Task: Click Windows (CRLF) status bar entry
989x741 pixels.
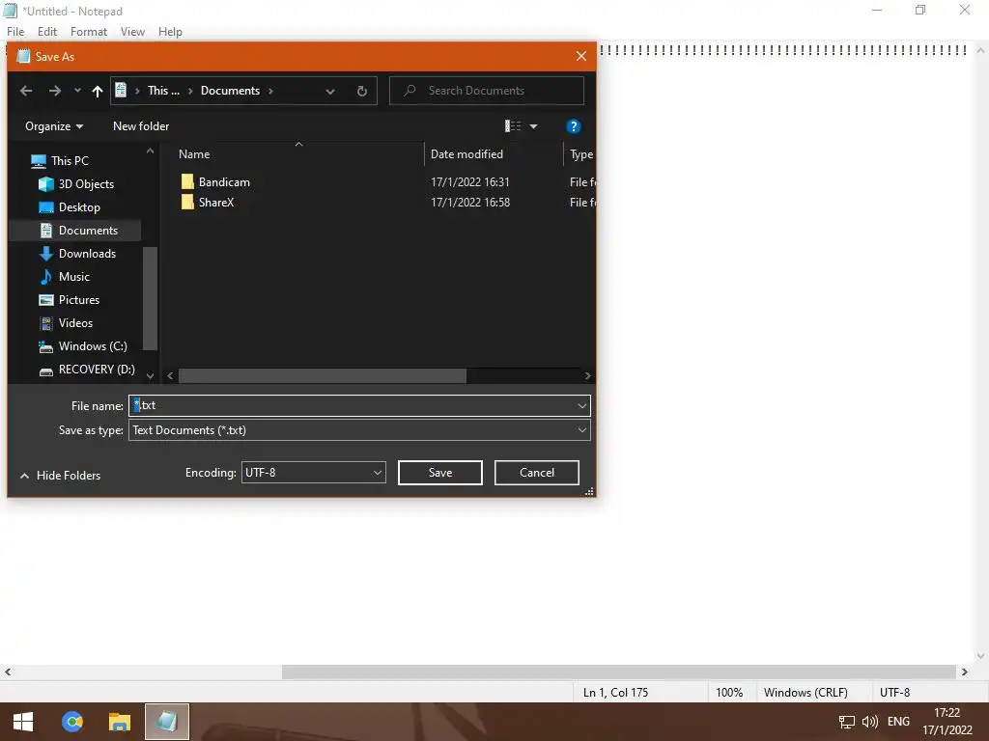Action: tap(805, 693)
